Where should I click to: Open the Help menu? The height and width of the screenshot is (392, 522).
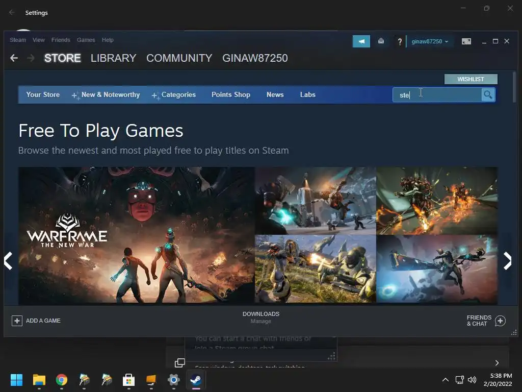click(x=108, y=40)
